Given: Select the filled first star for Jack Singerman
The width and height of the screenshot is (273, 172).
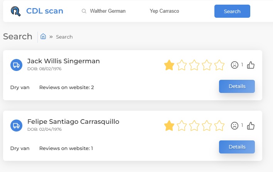Looking at the screenshot, I should (x=169, y=65).
